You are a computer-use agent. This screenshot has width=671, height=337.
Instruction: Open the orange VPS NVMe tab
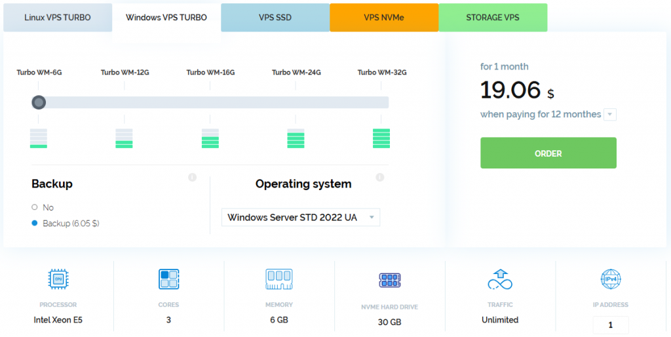point(384,18)
